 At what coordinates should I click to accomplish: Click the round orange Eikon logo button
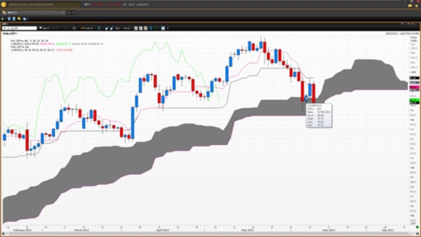click(3, 5)
